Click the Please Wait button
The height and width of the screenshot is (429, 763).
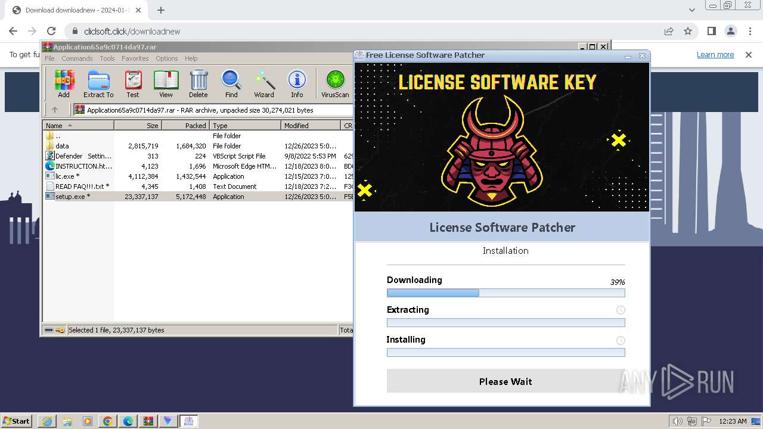[x=505, y=381]
